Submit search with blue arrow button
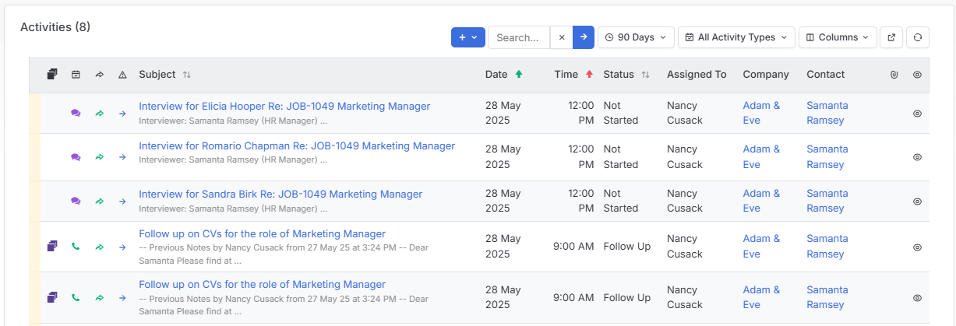This screenshot has height=326, width=956. tap(584, 37)
